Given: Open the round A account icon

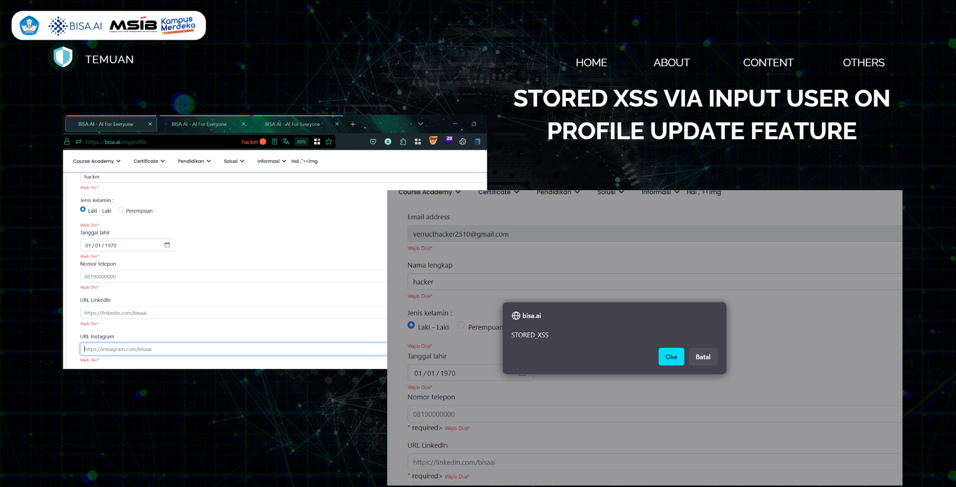Looking at the screenshot, I should coord(388,142).
